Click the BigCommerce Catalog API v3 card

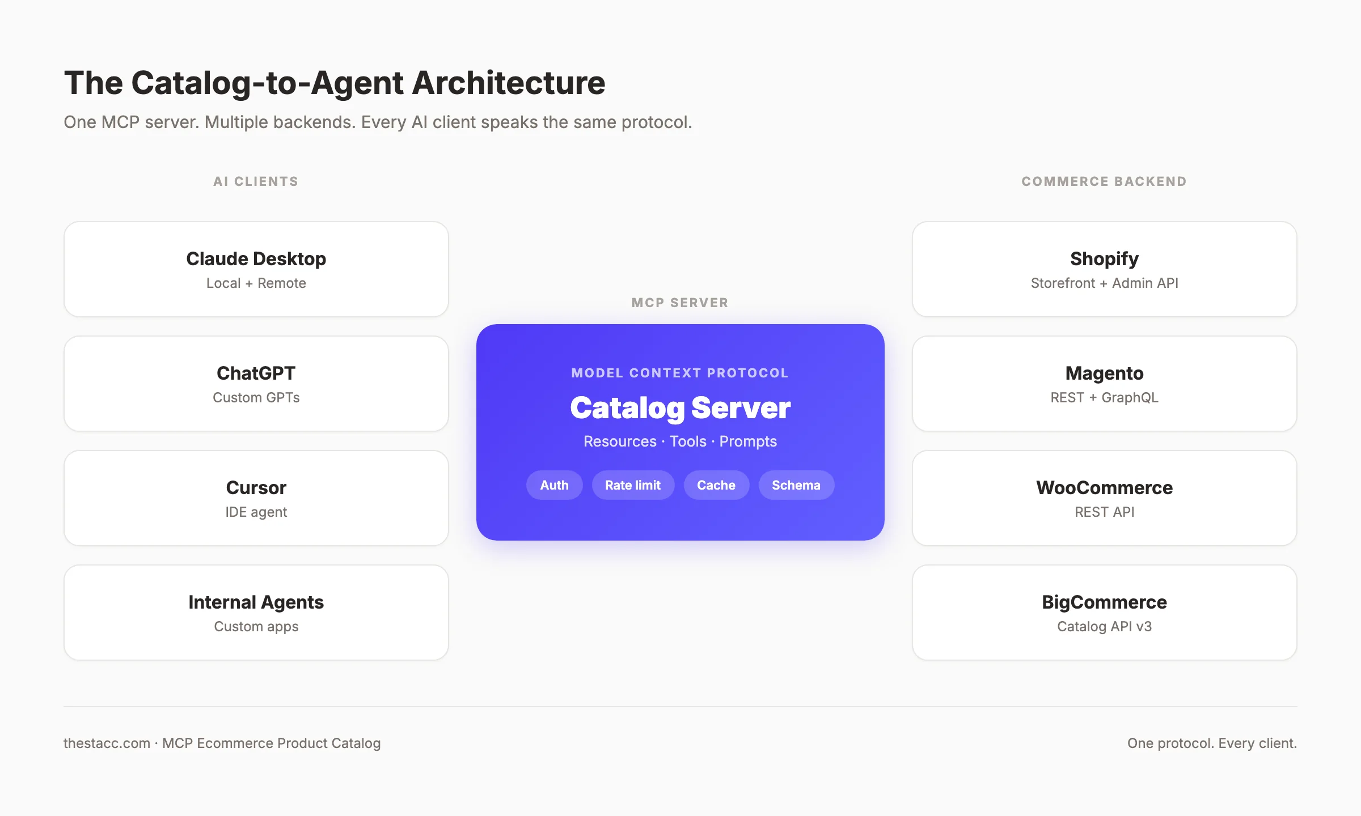coord(1105,613)
